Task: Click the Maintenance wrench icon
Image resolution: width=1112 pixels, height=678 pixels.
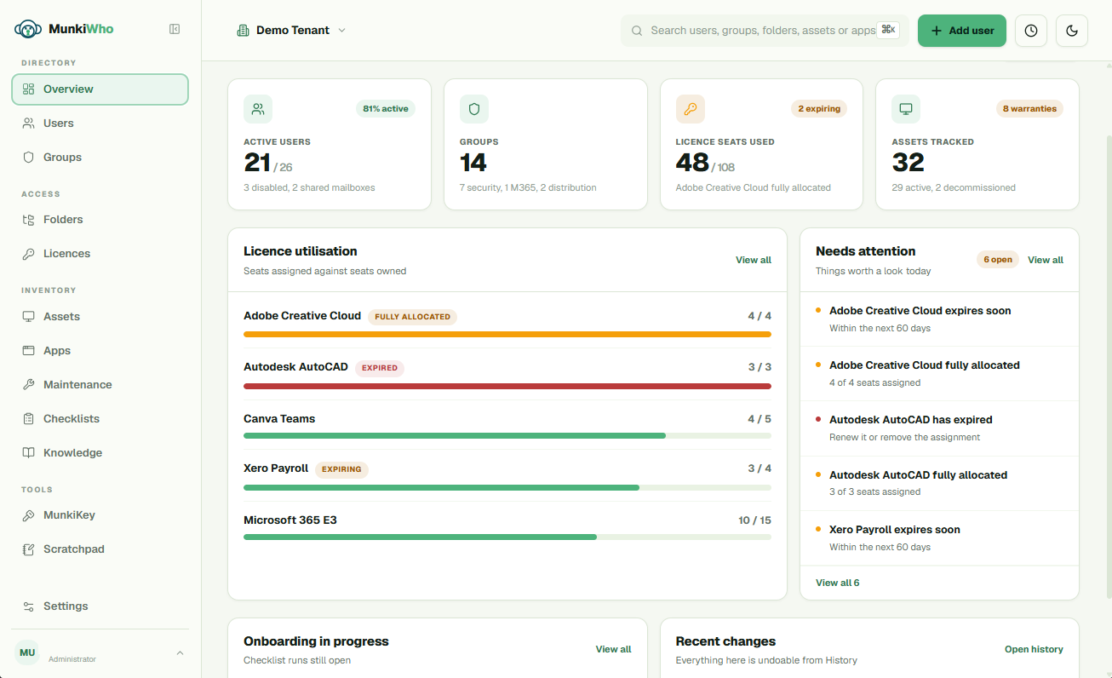Action: click(x=28, y=384)
